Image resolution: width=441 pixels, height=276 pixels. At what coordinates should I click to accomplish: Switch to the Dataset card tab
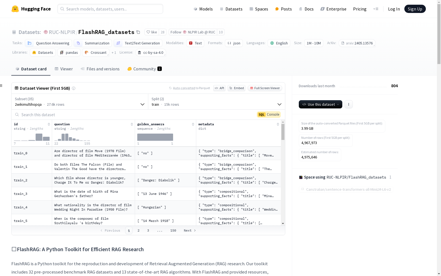click(x=31, y=69)
